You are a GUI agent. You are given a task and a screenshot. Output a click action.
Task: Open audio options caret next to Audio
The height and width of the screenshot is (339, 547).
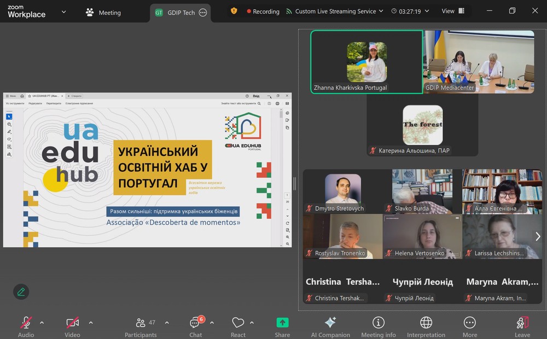coord(42,323)
